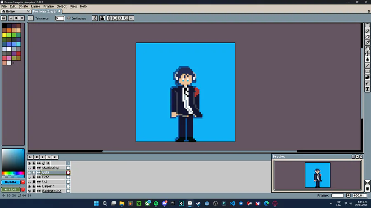
Task: Go to first frame
Action: (x=30, y=157)
